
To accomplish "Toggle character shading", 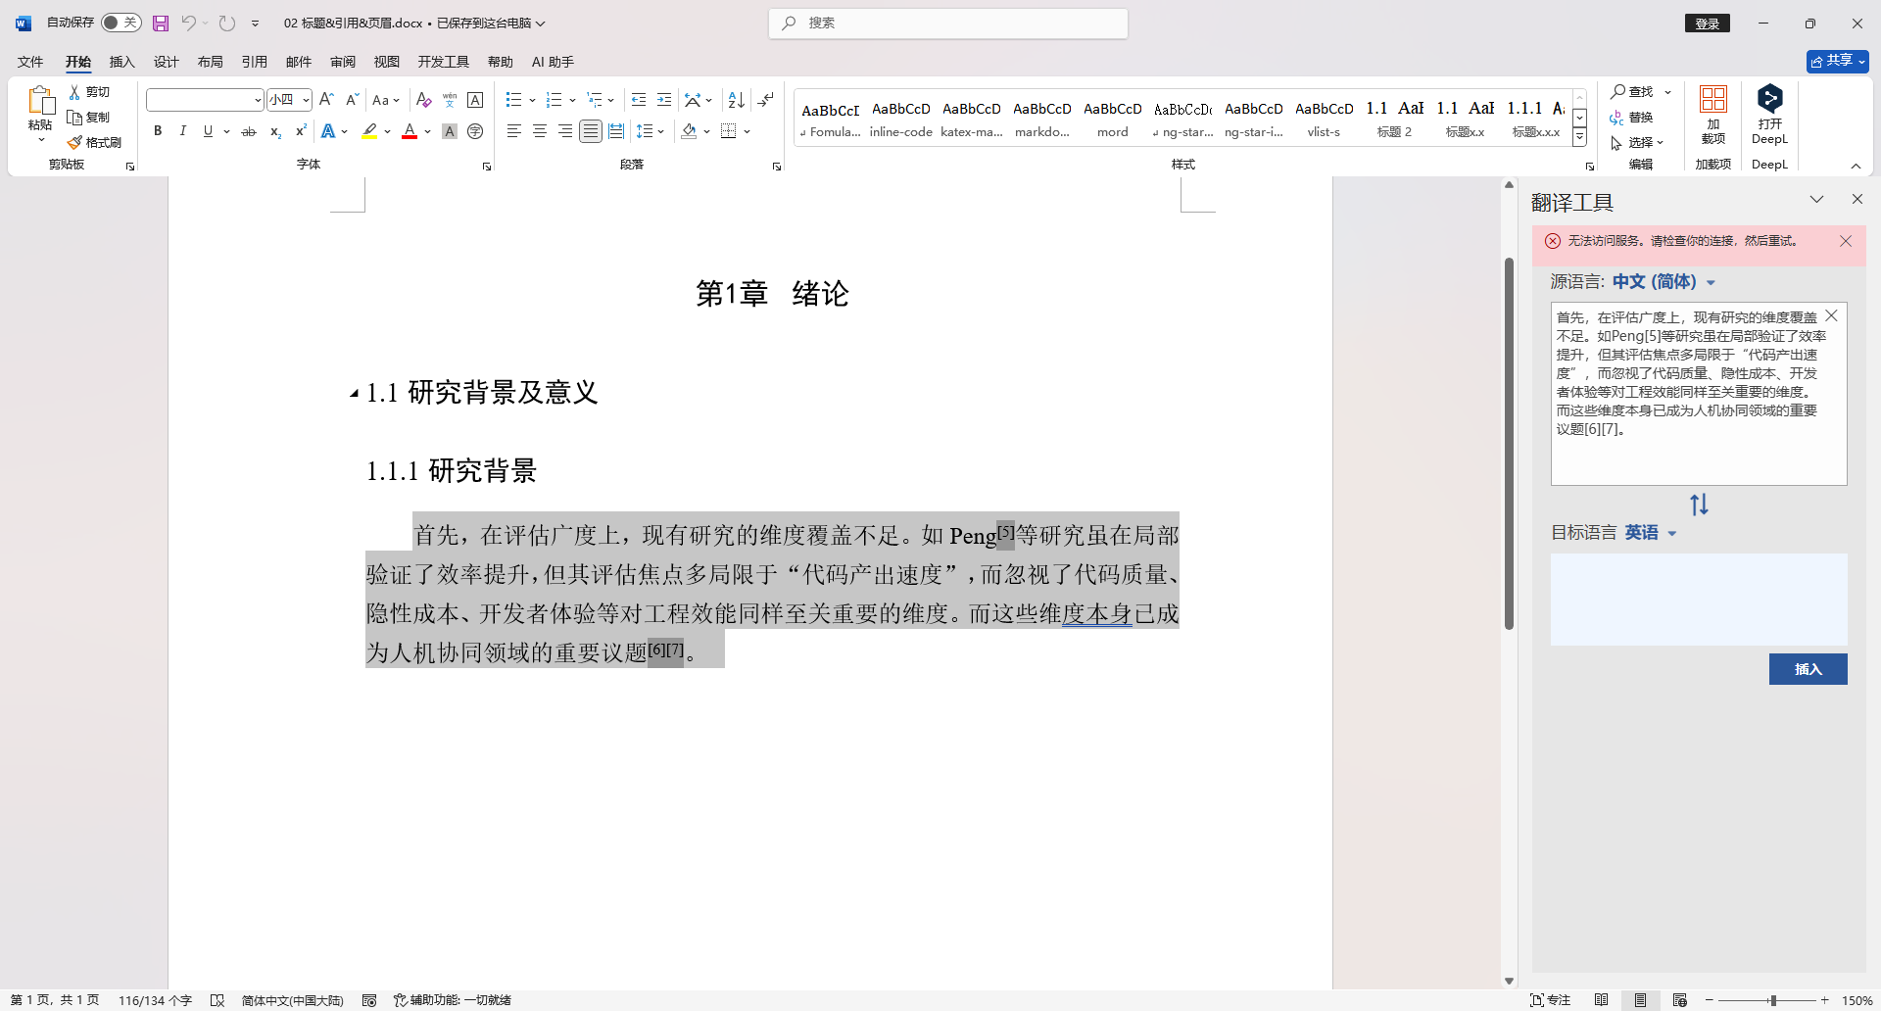I will tap(450, 131).
